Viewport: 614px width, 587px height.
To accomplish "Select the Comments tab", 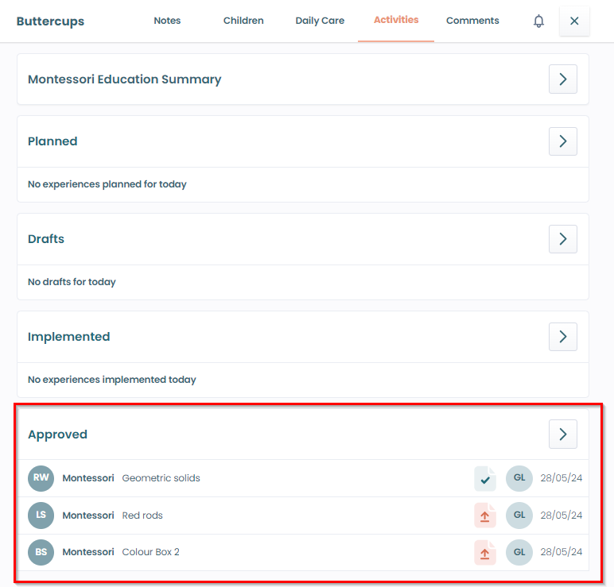I will tap(472, 21).
